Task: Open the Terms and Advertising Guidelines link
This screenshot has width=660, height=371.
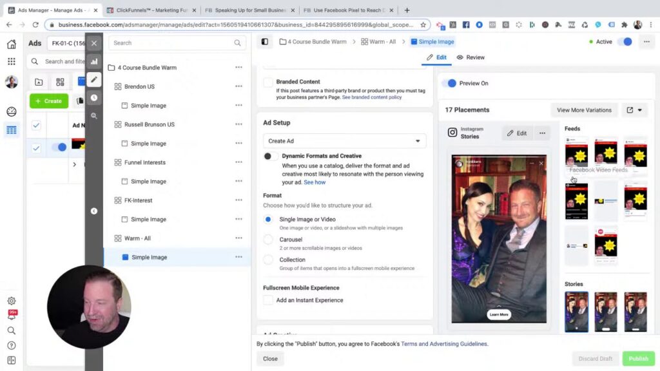Action: [444, 344]
